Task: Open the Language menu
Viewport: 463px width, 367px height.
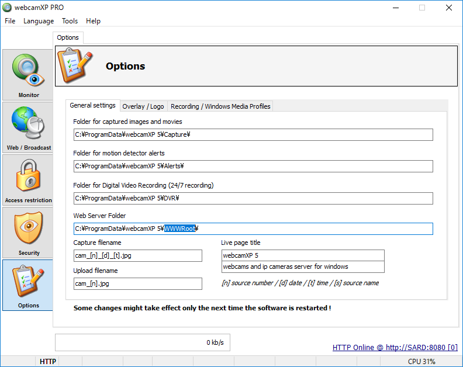Action: pyautogui.click(x=39, y=21)
